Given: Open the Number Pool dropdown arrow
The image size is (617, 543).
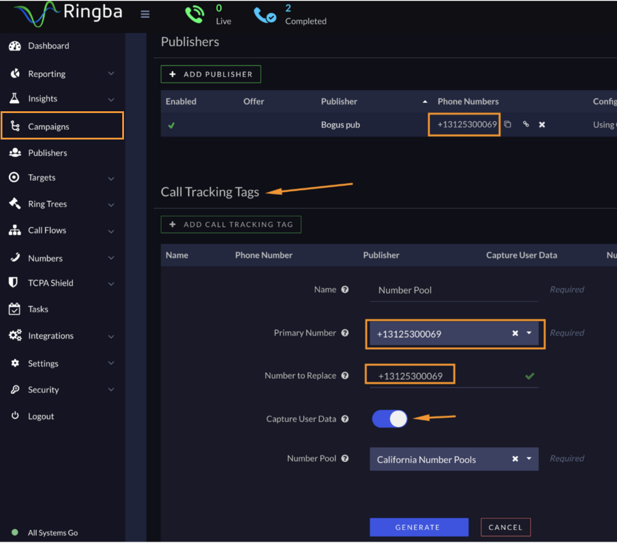Looking at the screenshot, I should (529, 458).
